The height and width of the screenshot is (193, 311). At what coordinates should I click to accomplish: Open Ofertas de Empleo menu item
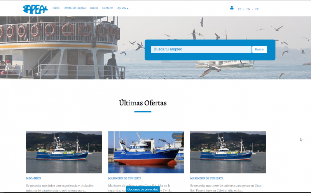pyautogui.click(x=75, y=8)
